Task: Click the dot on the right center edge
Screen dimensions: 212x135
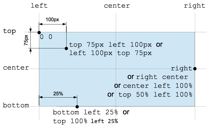Action: coord(195,69)
